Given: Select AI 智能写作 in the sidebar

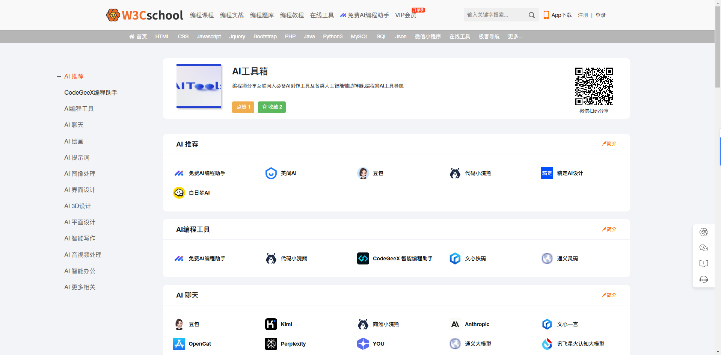Looking at the screenshot, I should point(80,238).
